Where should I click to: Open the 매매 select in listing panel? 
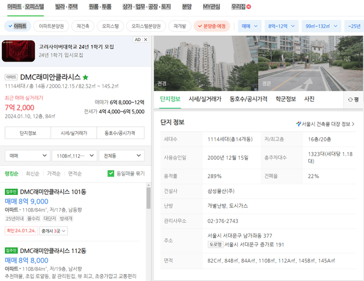(27, 156)
